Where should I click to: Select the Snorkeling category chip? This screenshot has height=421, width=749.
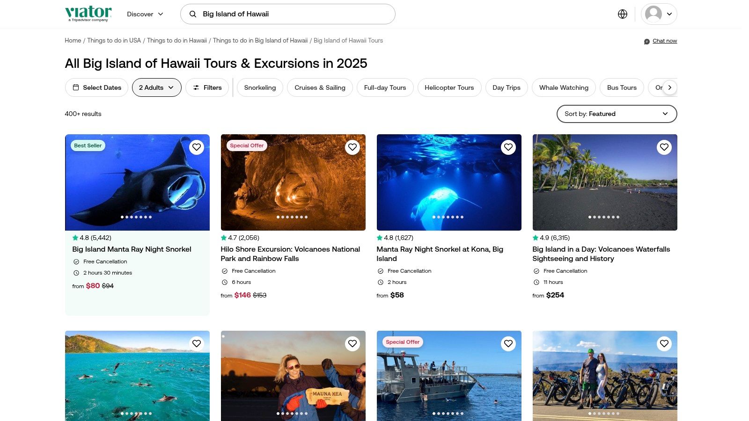pyautogui.click(x=260, y=87)
